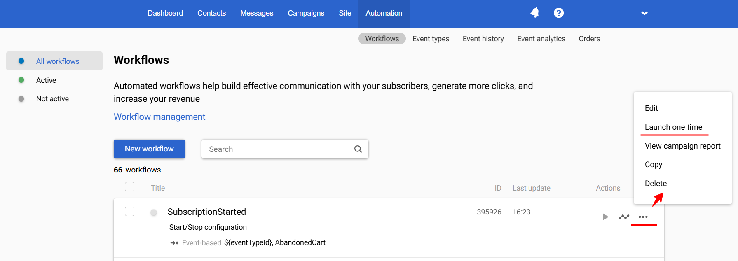Check the SubscriptionStarted workflow checkbox
The width and height of the screenshot is (738, 261).
coord(130,212)
